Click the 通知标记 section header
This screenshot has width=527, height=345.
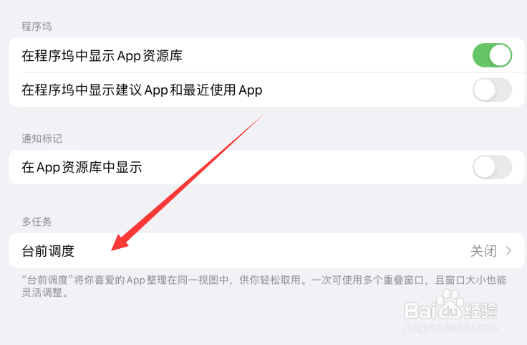click(x=42, y=138)
